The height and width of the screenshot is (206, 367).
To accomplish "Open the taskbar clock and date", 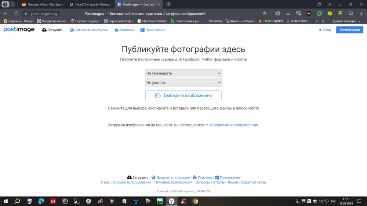I will click(x=346, y=201).
